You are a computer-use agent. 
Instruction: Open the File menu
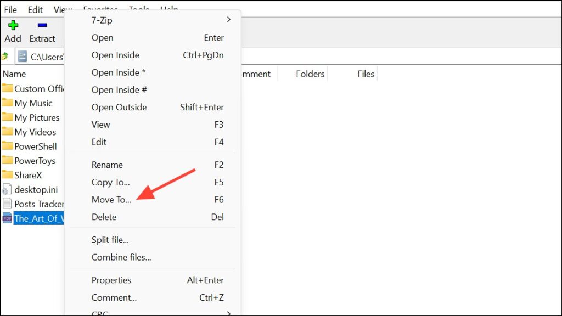tap(10, 10)
